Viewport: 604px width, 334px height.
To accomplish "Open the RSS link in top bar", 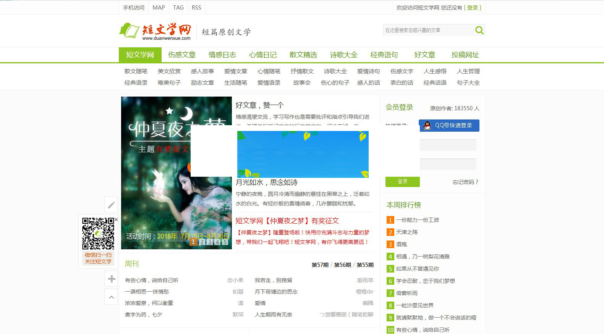I will 196,8.
